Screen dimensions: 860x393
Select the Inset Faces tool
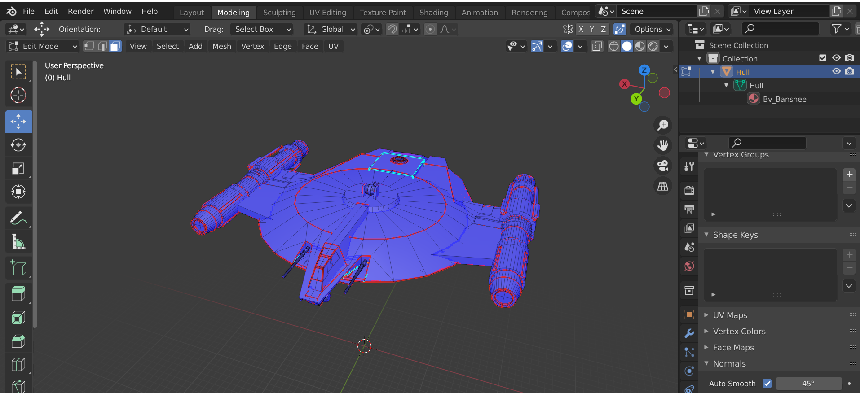[18, 318]
